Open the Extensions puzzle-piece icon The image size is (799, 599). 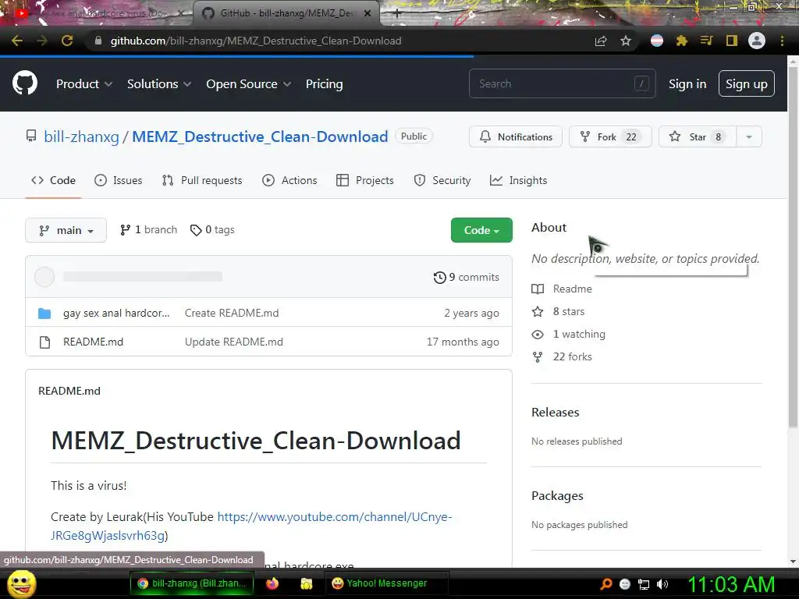tap(681, 41)
